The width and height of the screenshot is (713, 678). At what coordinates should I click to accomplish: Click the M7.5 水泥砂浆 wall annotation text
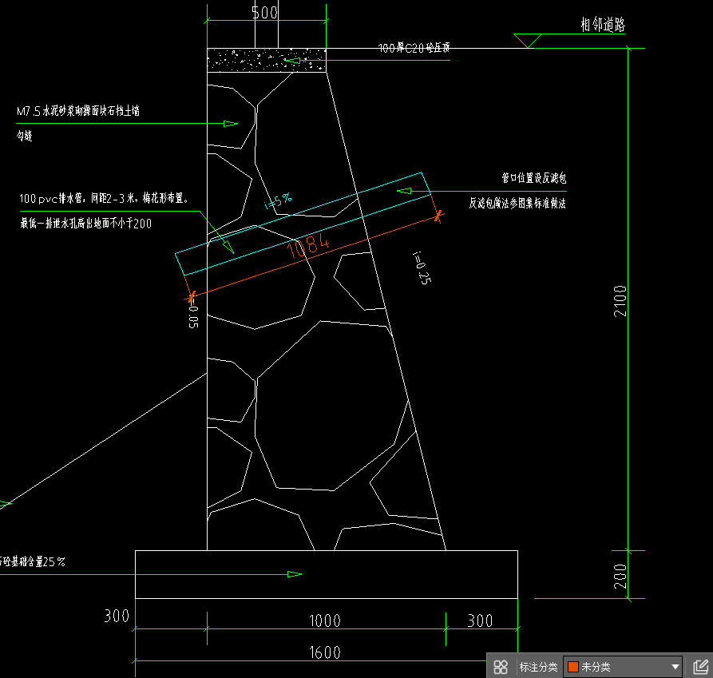[x=78, y=112]
